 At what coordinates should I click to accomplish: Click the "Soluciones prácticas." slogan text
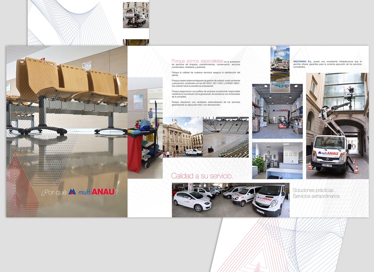coord(313,190)
